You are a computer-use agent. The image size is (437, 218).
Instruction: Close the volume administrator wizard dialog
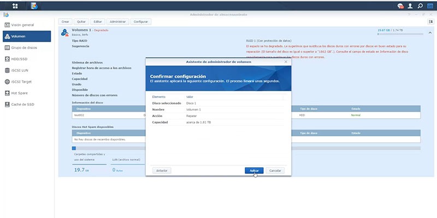click(x=286, y=62)
